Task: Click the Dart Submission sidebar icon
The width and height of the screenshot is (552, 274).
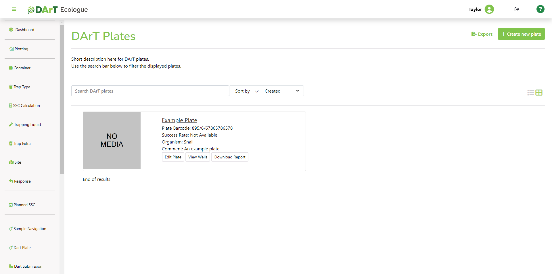Action: tap(11, 266)
